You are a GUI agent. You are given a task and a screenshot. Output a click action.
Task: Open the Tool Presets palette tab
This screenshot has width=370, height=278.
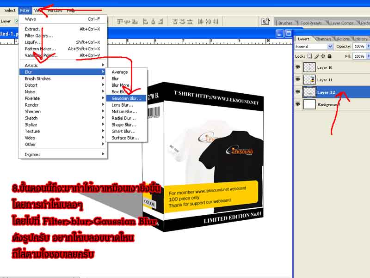311,23
